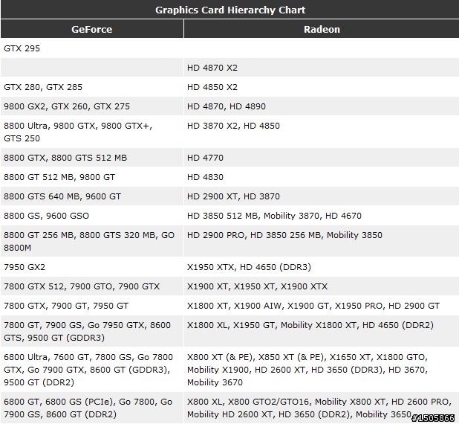The height and width of the screenshot is (424, 459).
Task: Click the HD 4870, HD 4890 cell
Action: click(322, 106)
